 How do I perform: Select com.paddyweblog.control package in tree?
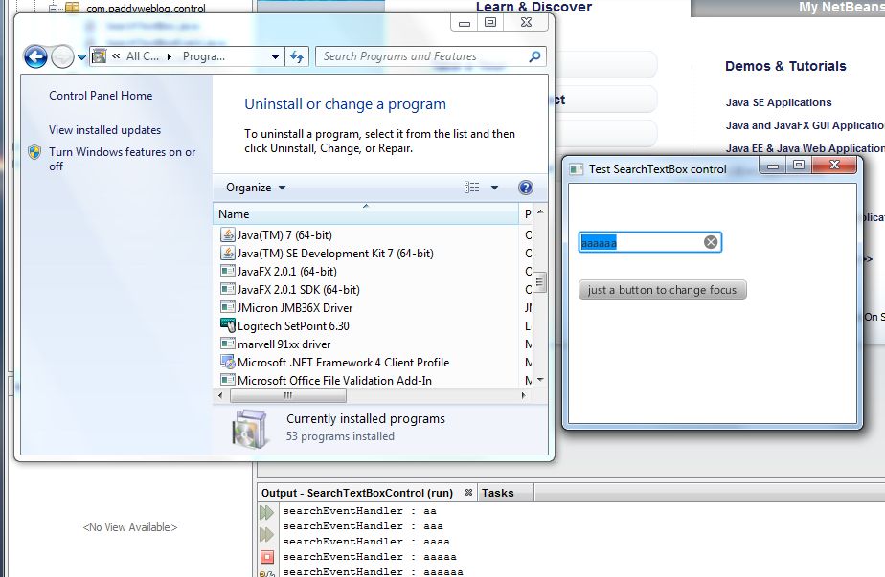pos(146,9)
